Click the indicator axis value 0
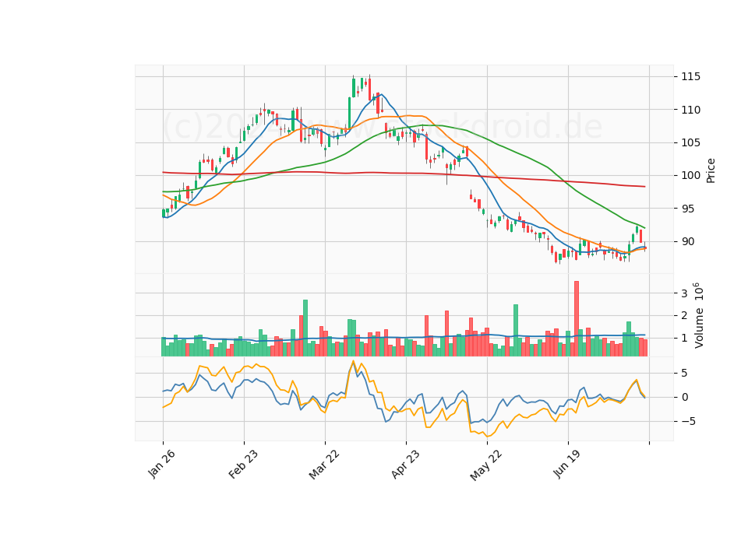Screen dimensions: 748x537 685,397
